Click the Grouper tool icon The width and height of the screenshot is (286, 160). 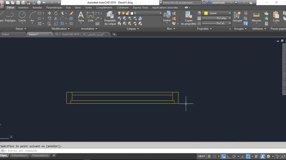pyautogui.click(x=237, y=17)
